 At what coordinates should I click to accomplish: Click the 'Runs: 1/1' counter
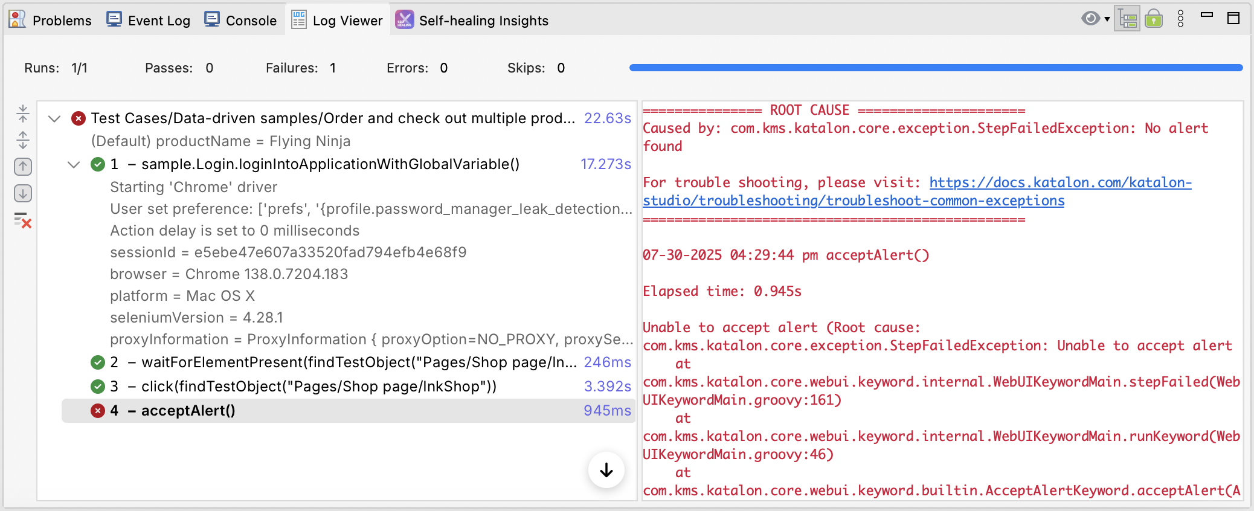tap(56, 68)
